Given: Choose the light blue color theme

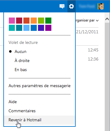Looking at the screenshot, I should point(26,28).
